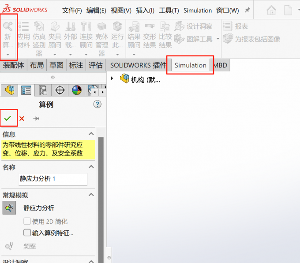Click Design Insight (设计洞察) tool
Image resolution: width=300 pixels, height=263 pixels.
(193, 26)
